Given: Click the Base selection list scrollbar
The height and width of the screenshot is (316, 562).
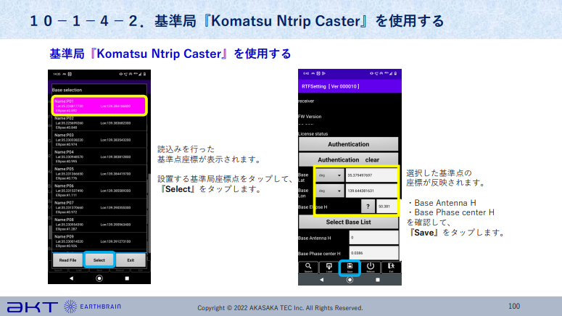Looking at the screenshot, I should click(149, 213).
